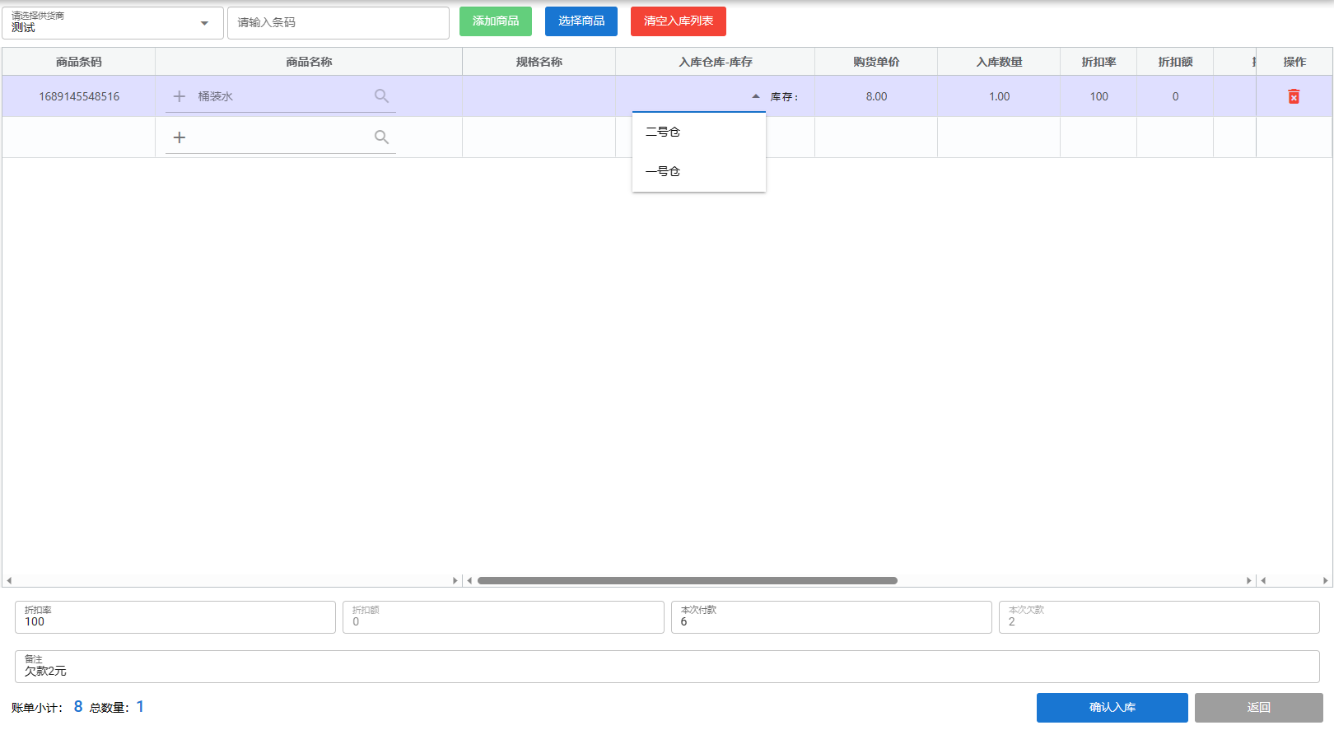Click the plus icon in the empty product row

click(179, 137)
